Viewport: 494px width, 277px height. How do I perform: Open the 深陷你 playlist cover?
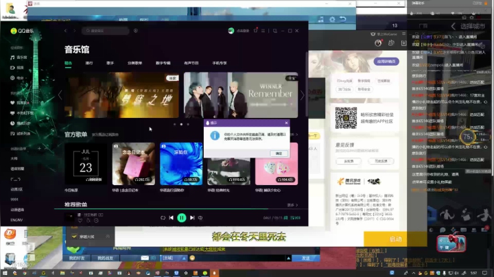click(181, 164)
